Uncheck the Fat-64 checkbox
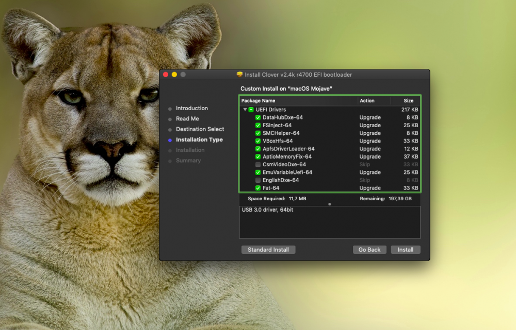This screenshot has height=330, width=516. (x=258, y=188)
